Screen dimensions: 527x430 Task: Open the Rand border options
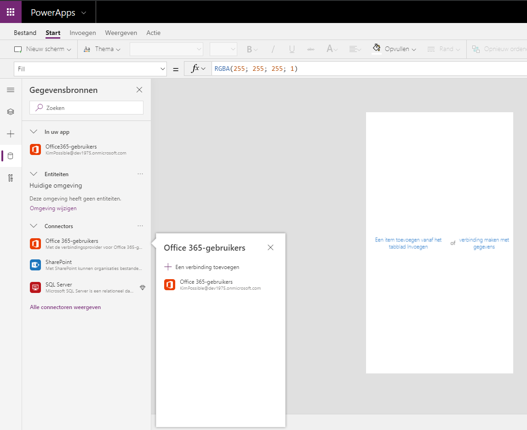[443, 49]
